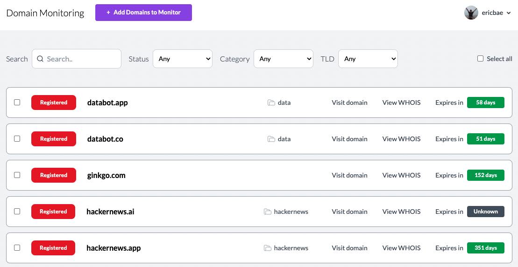The height and width of the screenshot is (267, 518).
Task: Click the Registered badge for databot.co
Action: pyautogui.click(x=54, y=139)
